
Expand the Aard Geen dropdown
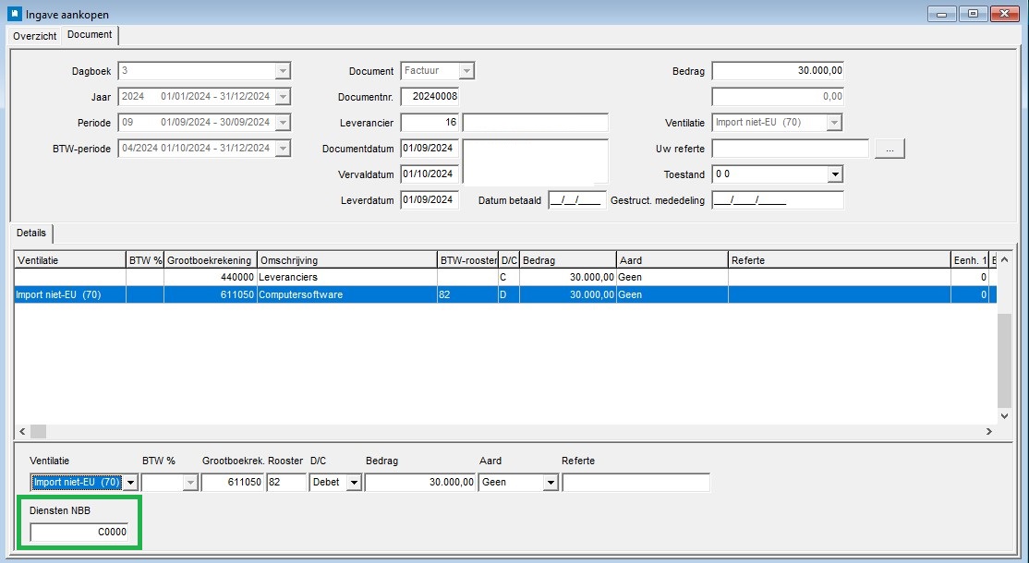coord(550,483)
